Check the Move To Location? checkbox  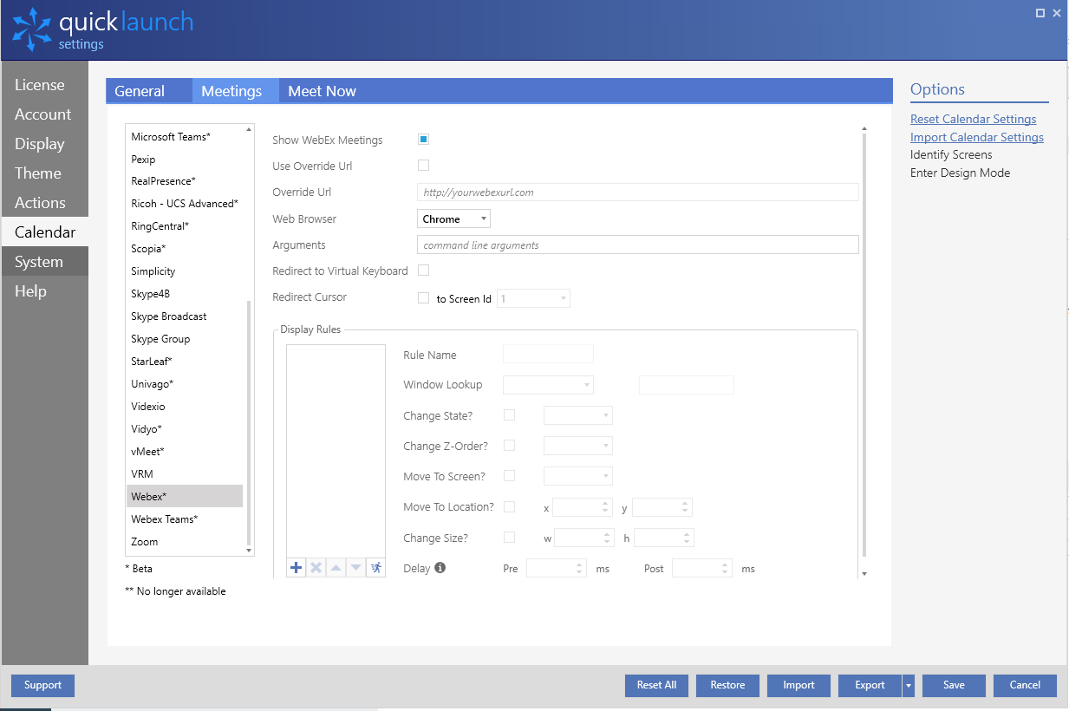click(x=509, y=506)
